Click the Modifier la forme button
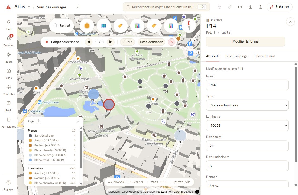The image size is (298, 195). pos(245,41)
